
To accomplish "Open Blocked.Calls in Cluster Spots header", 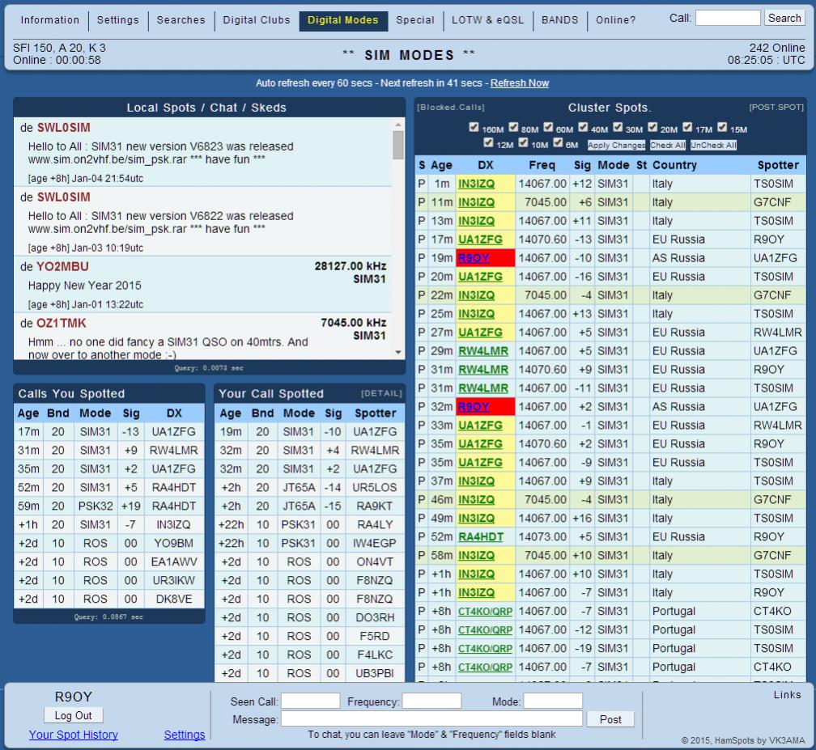I will click(x=451, y=108).
